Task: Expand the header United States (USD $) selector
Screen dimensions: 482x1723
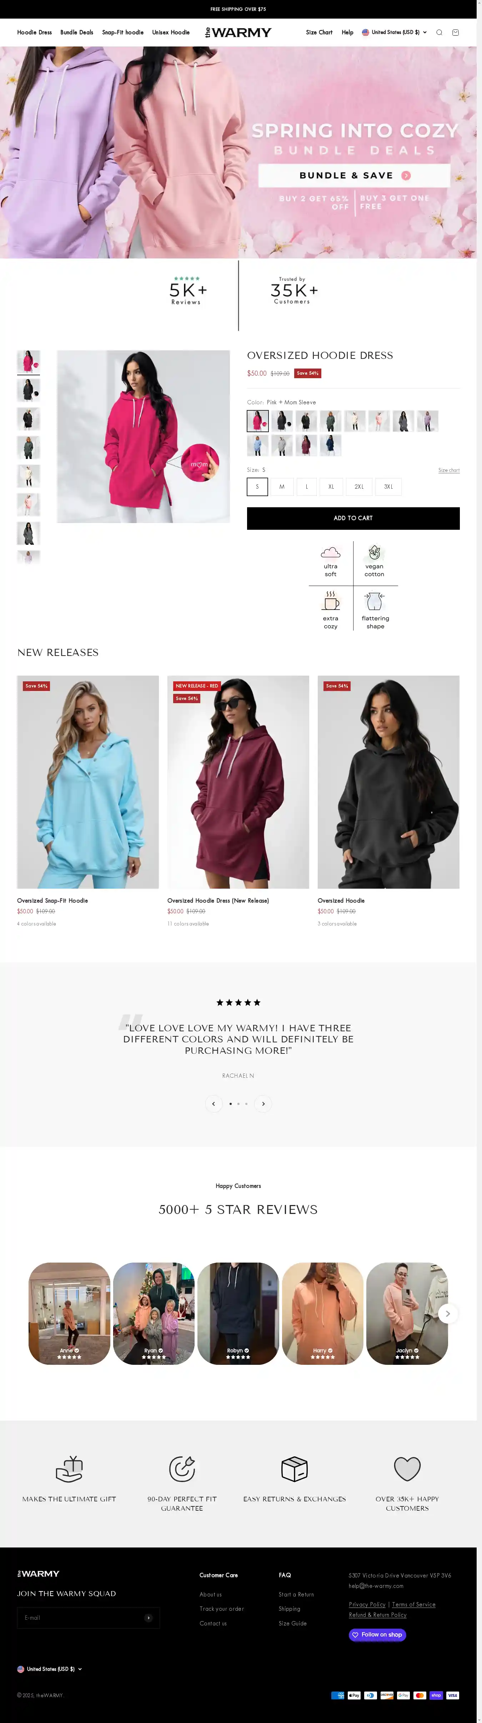Action: tap(394, 32)
